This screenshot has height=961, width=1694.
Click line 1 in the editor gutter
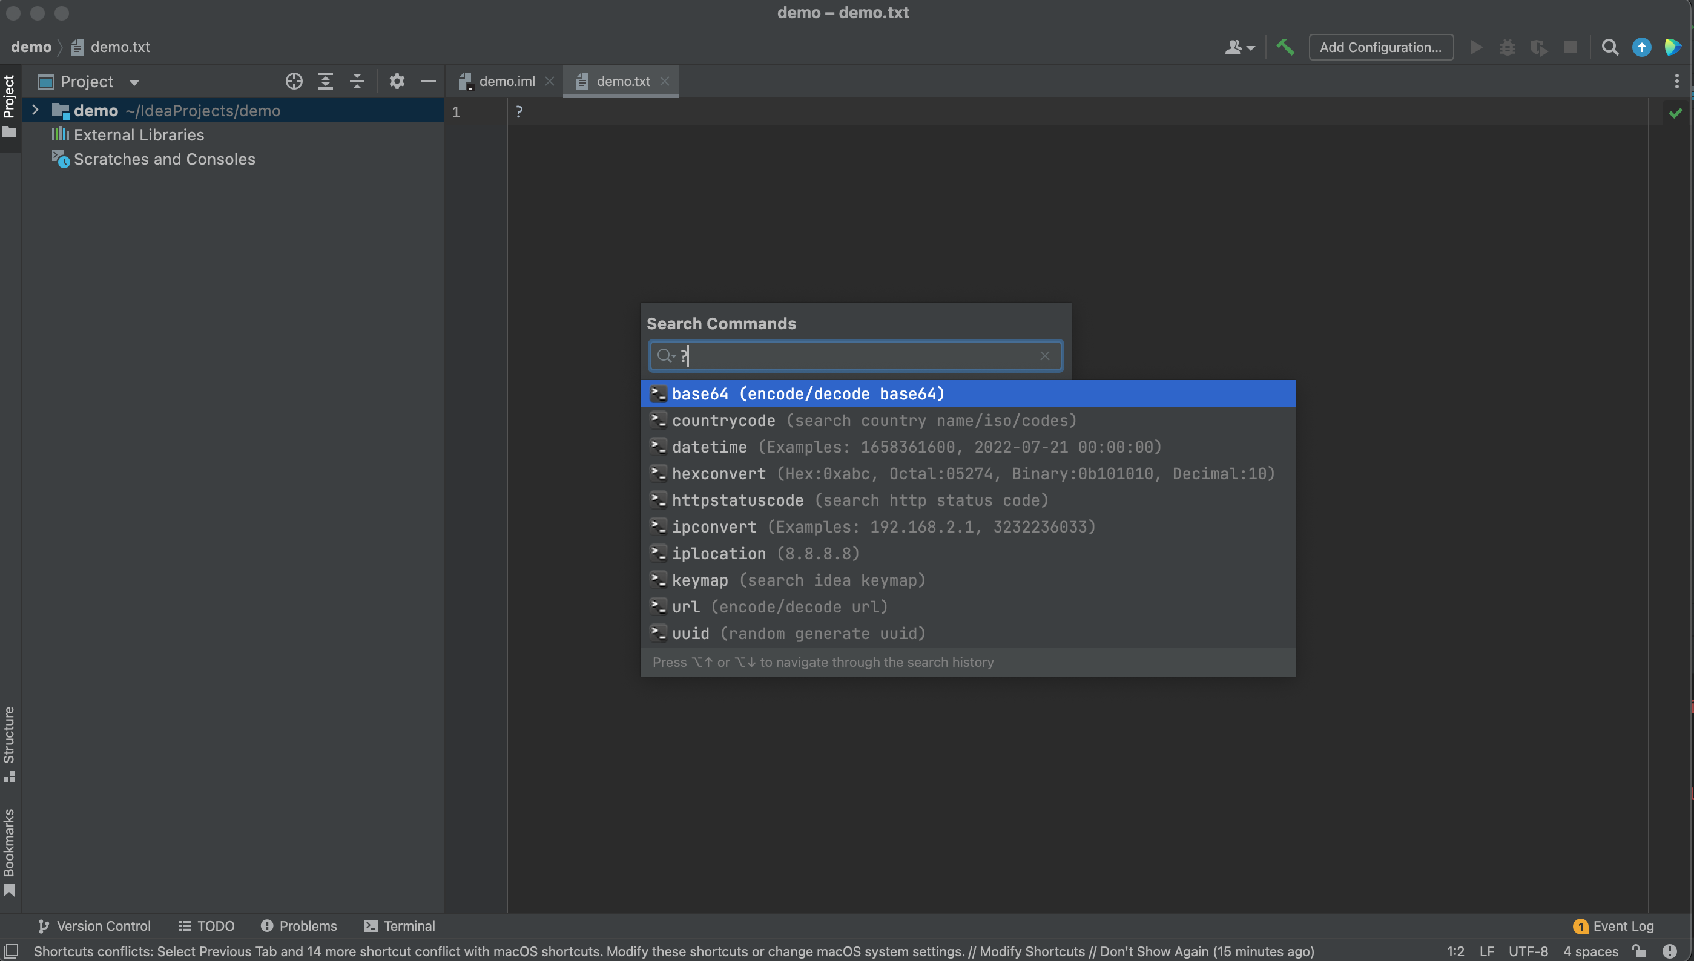(x=455, y=112)
